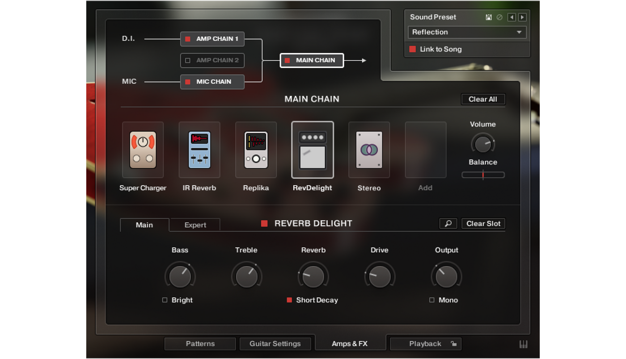This screenshot has height=359, width=626.
Task: Click the Clear All button
Action: coord(483,99)
